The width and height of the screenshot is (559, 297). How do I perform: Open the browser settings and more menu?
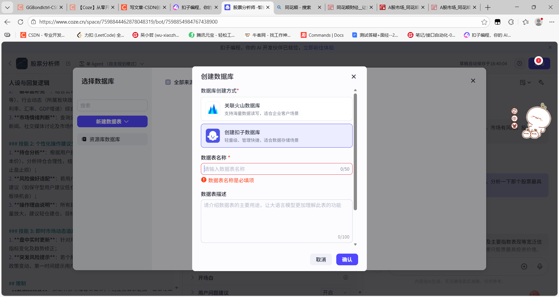point(552,22)
